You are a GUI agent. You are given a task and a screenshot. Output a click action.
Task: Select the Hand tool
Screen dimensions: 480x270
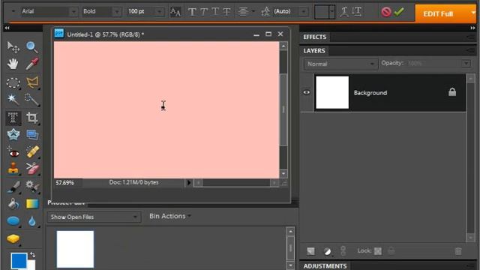click(13, 64)
